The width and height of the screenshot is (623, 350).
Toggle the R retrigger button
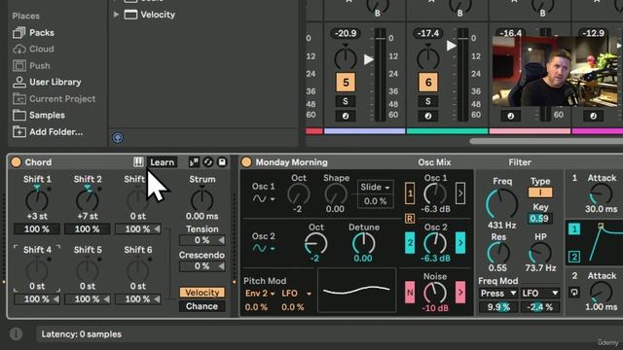[410, 219]
